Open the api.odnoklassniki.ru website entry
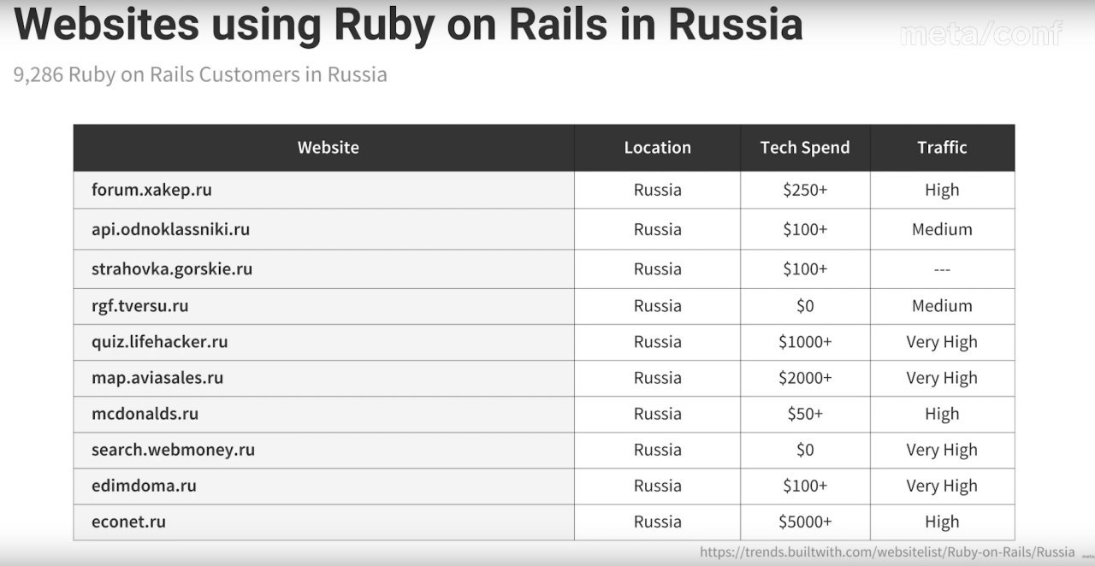1095x566 pixels. point(170,229)
